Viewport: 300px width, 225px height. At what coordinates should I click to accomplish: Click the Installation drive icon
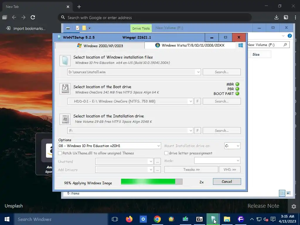coord(65,119)
